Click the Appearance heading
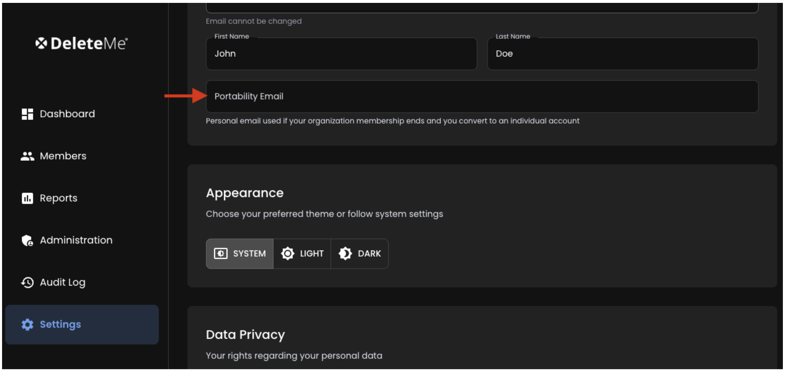787x370 pixels. pos(245,193)
